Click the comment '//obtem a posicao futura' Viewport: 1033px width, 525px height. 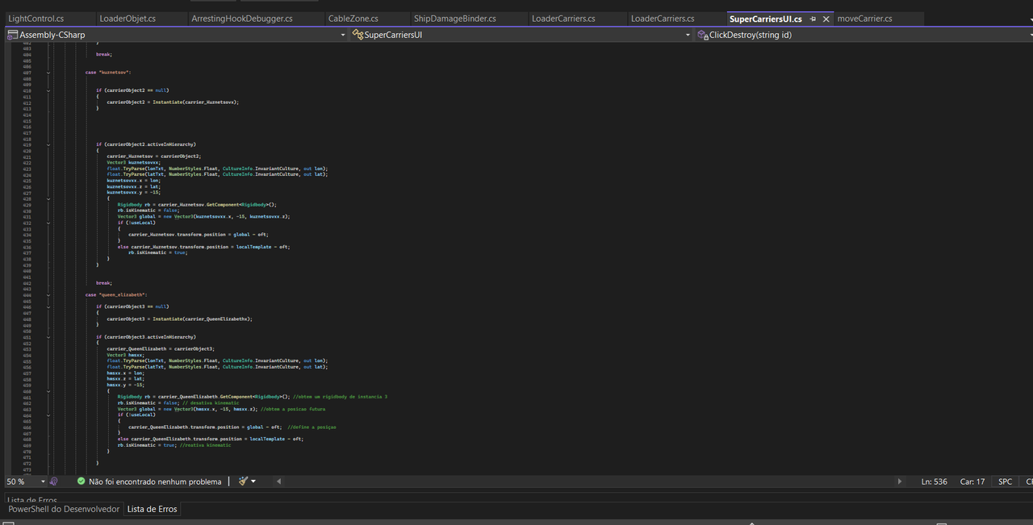coord(294,409)
